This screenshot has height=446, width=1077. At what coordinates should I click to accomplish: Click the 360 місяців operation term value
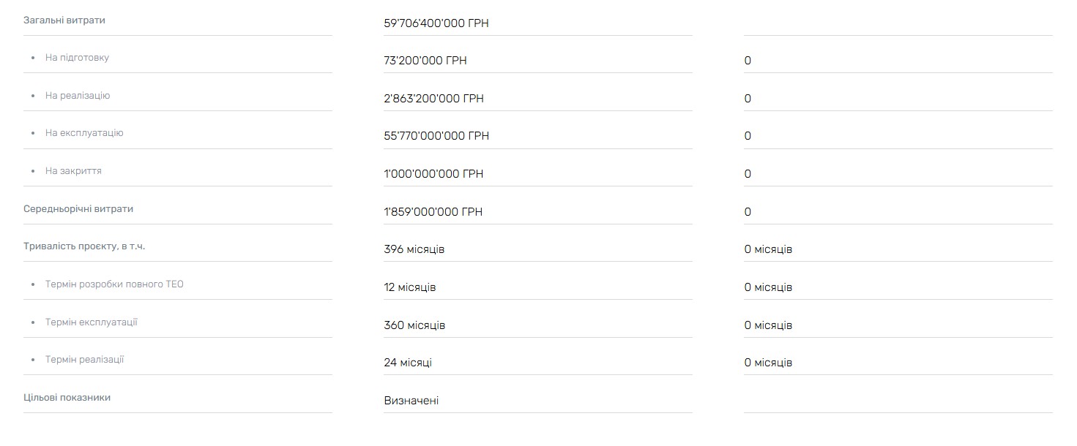(414, 325)
